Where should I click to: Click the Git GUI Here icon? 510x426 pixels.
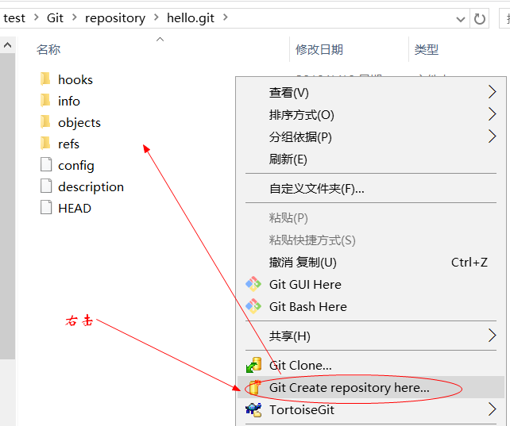click(x=253, y=284)
